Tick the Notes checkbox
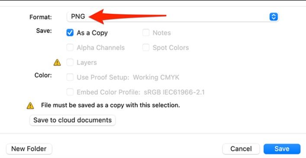Viewport: 306px width, 158px height. click(146, 32)
